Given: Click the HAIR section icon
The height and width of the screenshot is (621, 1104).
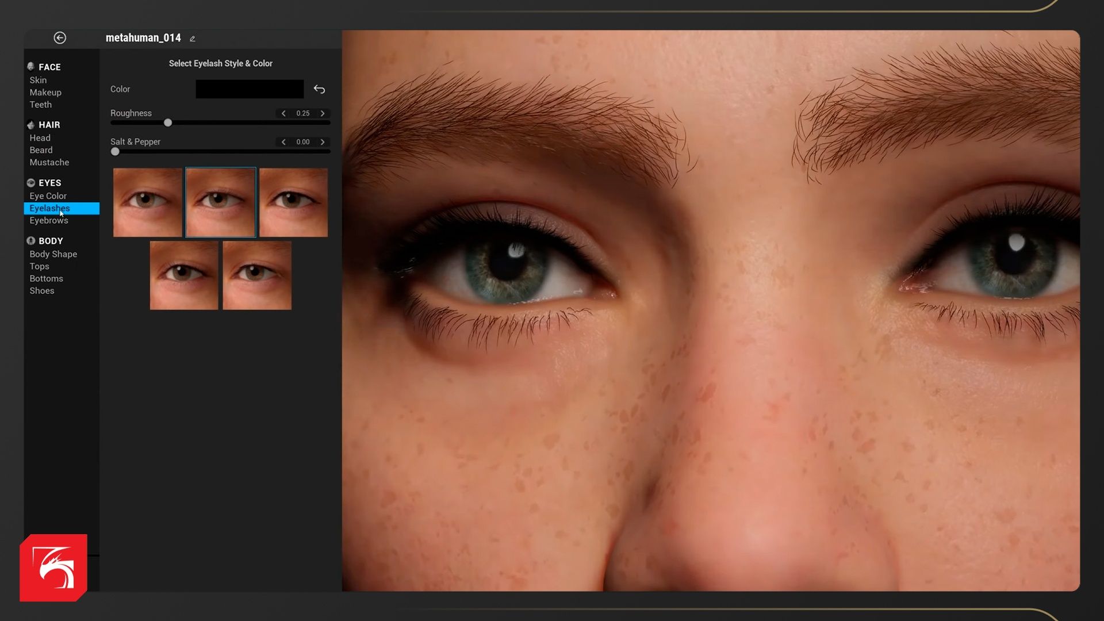Looking at the screenshot, I should click(31, 125).
